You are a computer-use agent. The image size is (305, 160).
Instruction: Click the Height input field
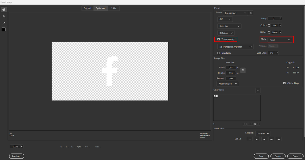click(231, 73)
